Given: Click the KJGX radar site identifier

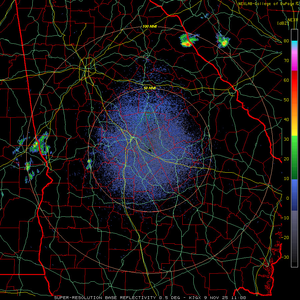Looking at the screenshot, I should 195,298.
